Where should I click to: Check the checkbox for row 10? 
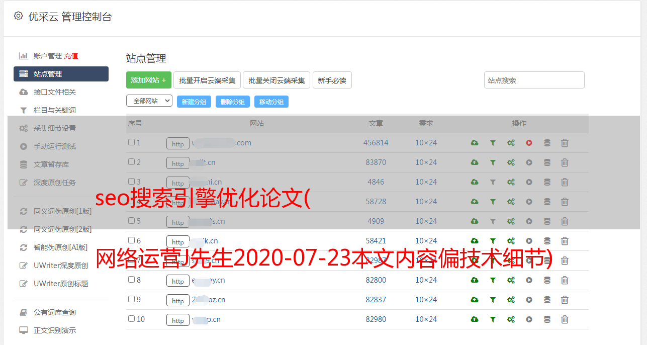[131, 319]
